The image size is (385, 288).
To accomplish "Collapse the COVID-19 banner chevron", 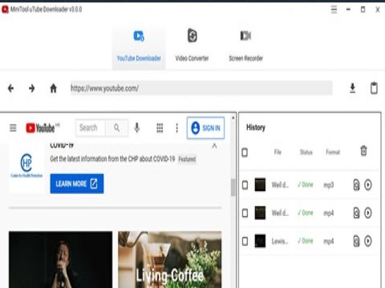I will tap(214, 146).
